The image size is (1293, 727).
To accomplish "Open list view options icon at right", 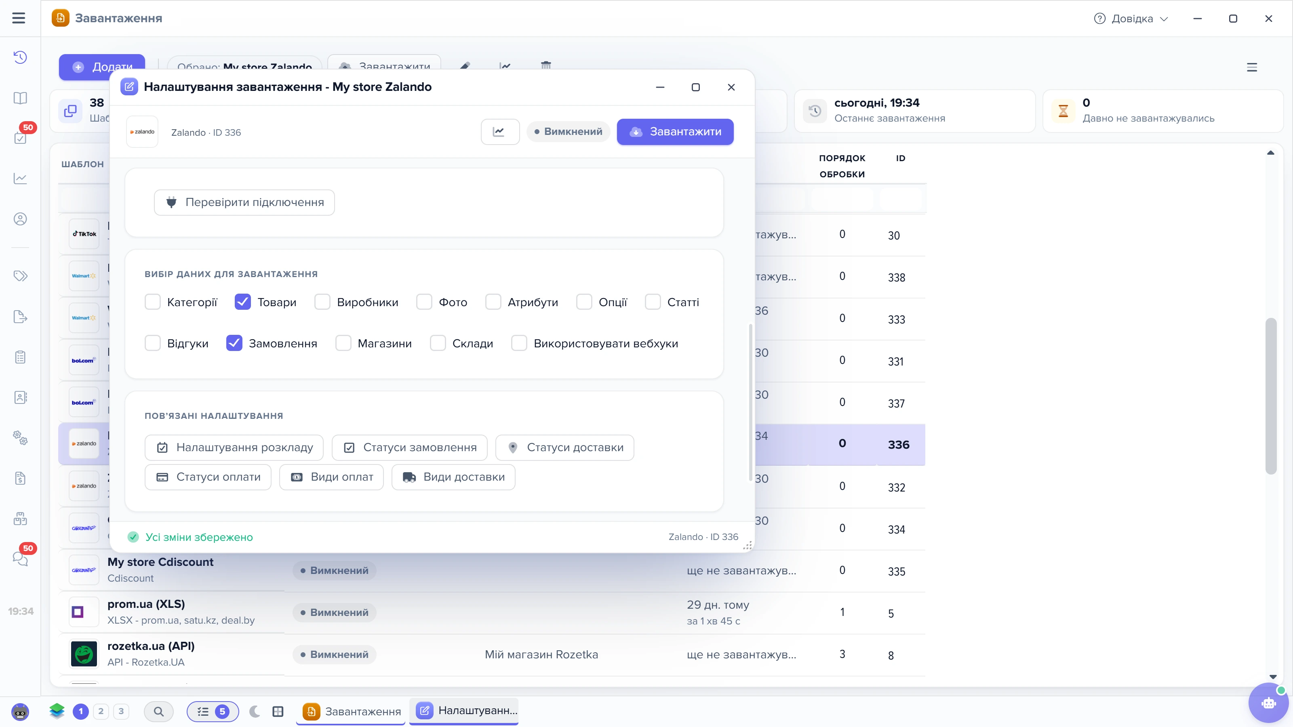I will [x=1252, y=67].
